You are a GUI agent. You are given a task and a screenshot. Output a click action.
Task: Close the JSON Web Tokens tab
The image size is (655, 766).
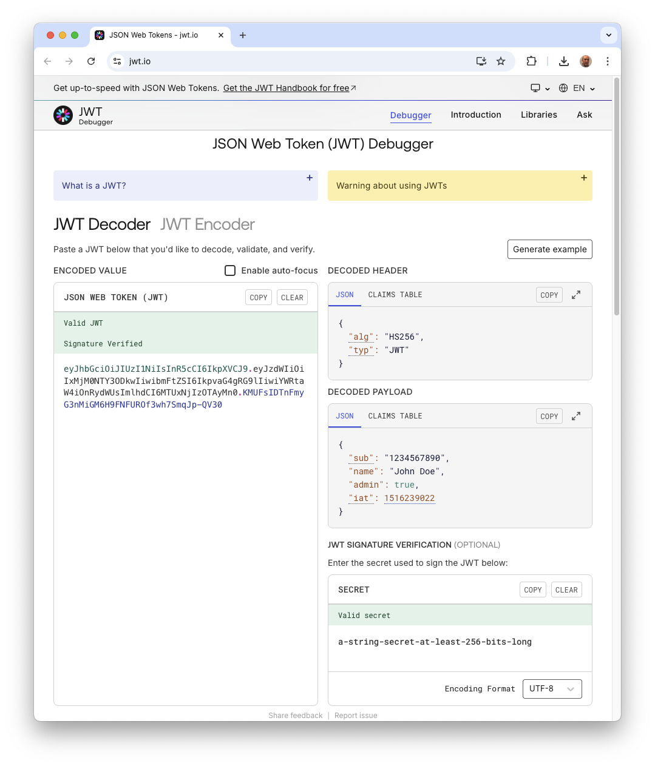pyautogui.click(x=221, y=35)
